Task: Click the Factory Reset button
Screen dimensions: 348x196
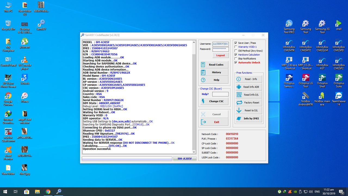Action: 248,103
